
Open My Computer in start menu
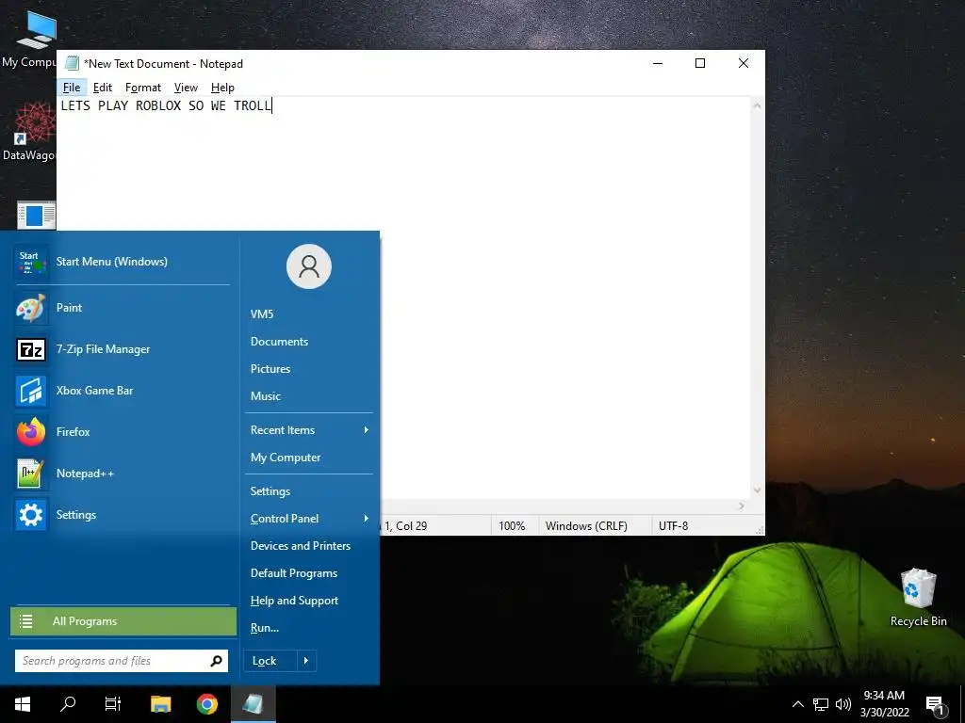tap(286, 458)
